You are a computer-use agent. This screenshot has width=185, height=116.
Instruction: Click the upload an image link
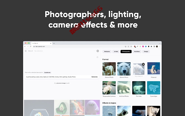click(61, 83)
